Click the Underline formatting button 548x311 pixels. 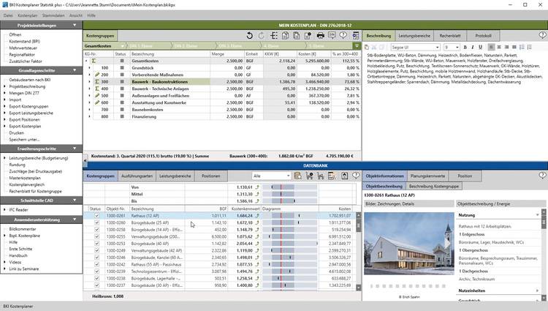tap(479, 48)
